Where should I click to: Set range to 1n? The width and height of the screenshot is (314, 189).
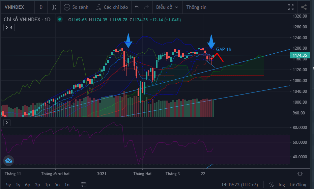coord(67,185)
